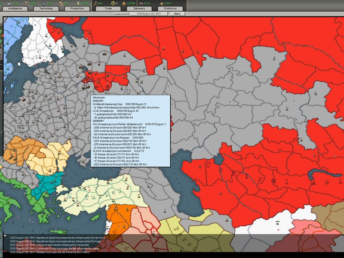Screen dimensions: 344x258
Task: Open the Production screen tab
Action: click(x=77, y=9)
